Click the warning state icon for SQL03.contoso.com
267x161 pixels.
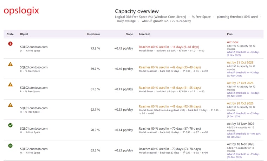point(11,64)
